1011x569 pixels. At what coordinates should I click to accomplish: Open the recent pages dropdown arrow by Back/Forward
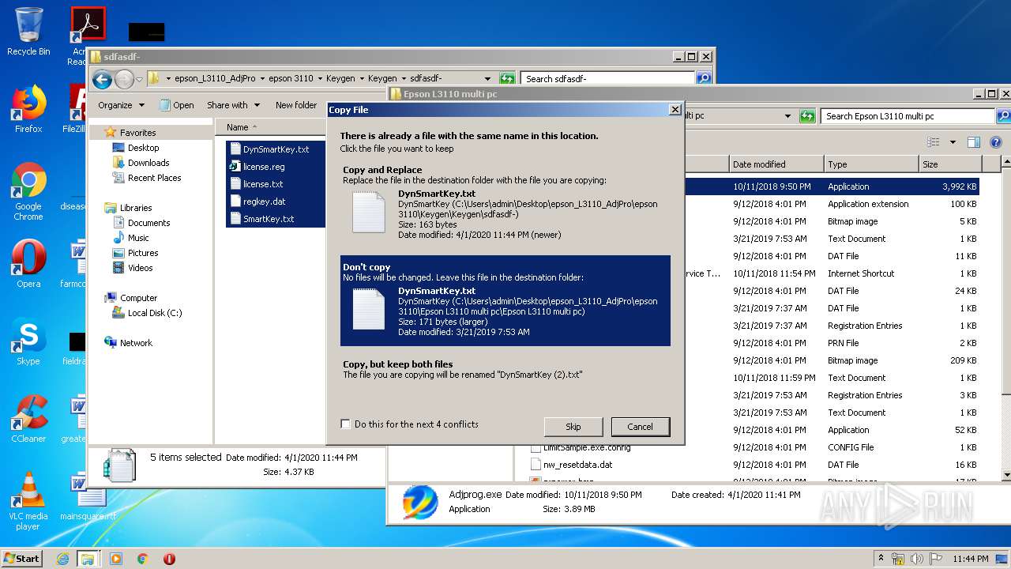[x=139, y=79]
